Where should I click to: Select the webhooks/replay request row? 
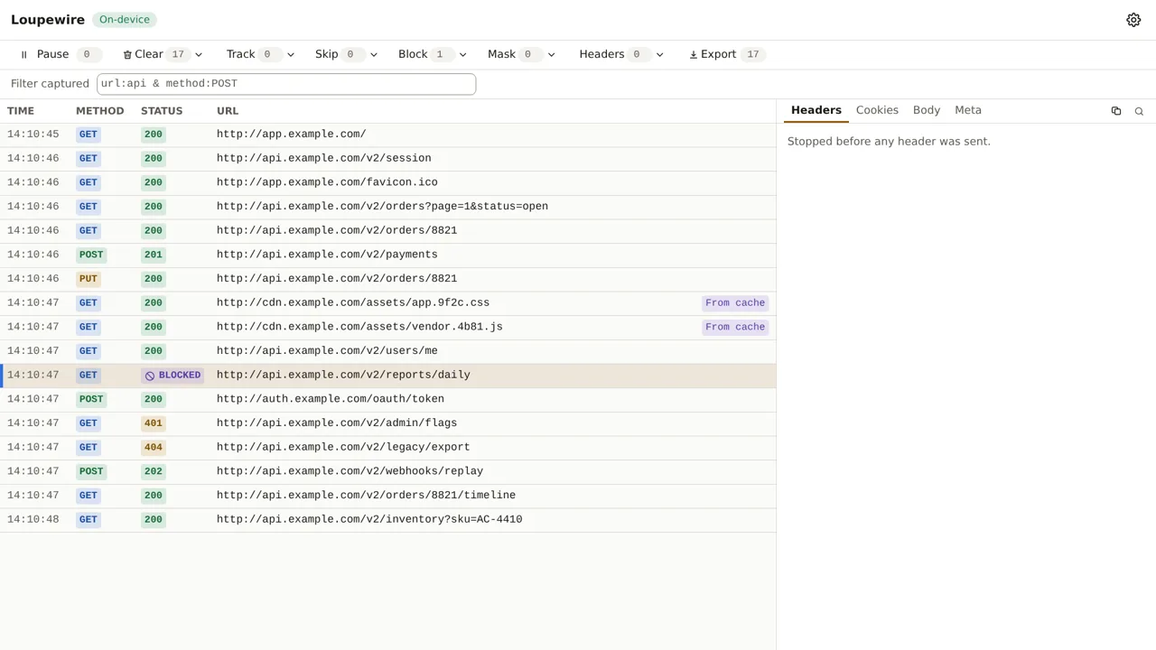(x=388, y=471)
